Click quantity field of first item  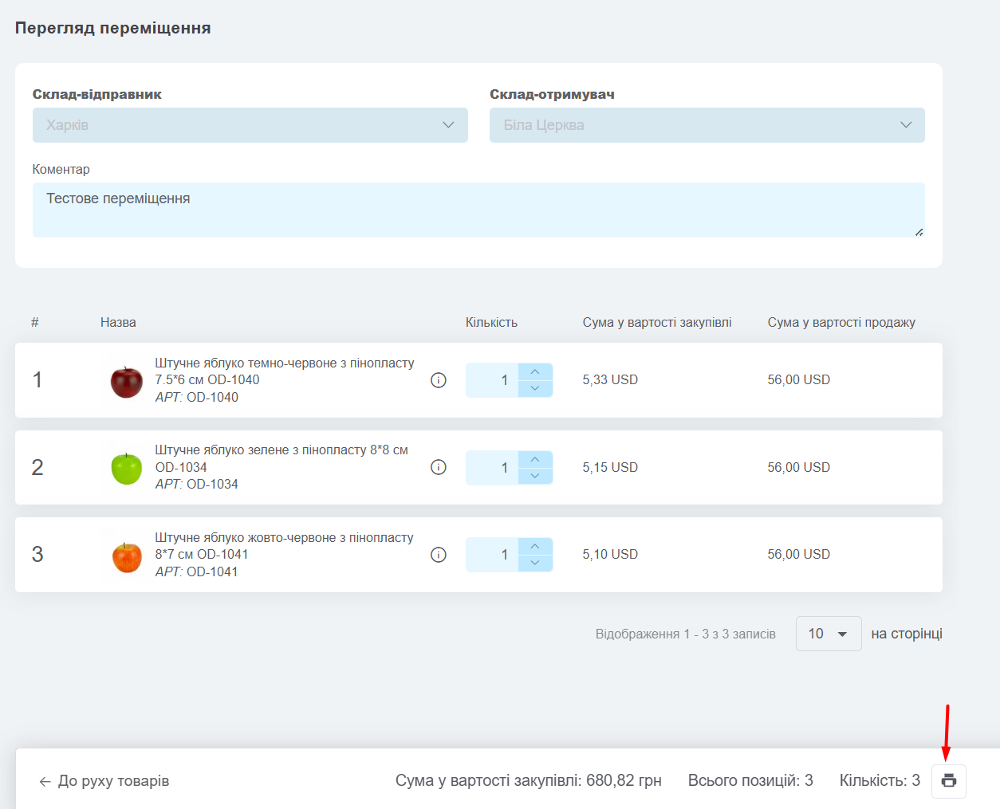point(492,380)
